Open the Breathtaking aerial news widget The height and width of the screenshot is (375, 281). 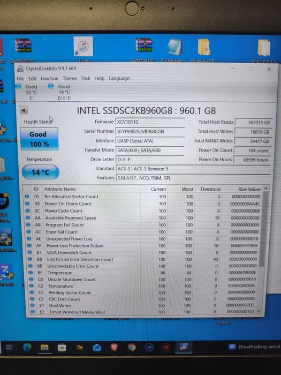pyautogui.click(x=254, y=347)
